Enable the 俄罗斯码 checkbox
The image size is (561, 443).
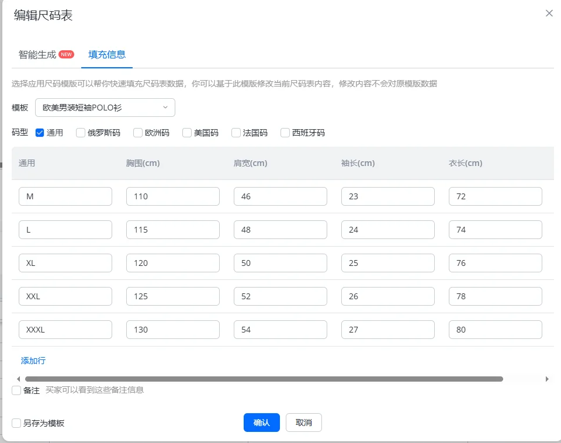point(81,133)
